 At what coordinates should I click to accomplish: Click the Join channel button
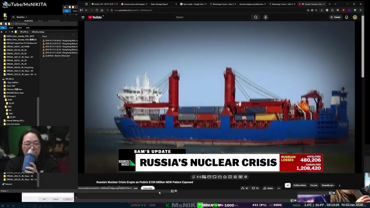tap(135, 188)
